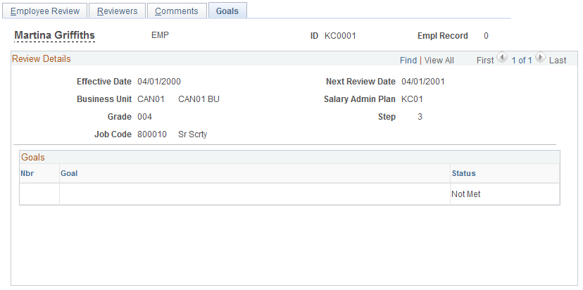This screenshot has height=290, width=583.
Task: Go to Last review record
Action: [x=558, y=61]
